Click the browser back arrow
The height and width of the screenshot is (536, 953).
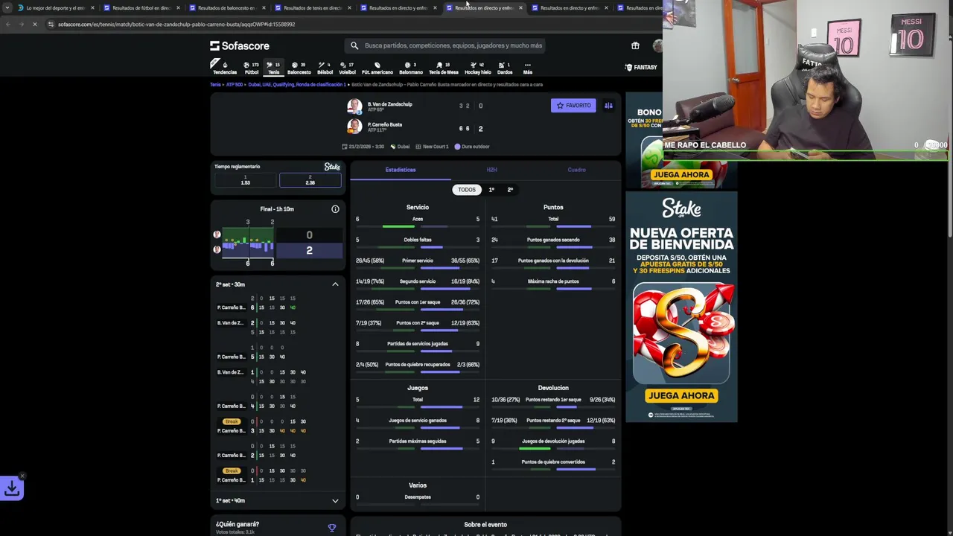(7, 25)
